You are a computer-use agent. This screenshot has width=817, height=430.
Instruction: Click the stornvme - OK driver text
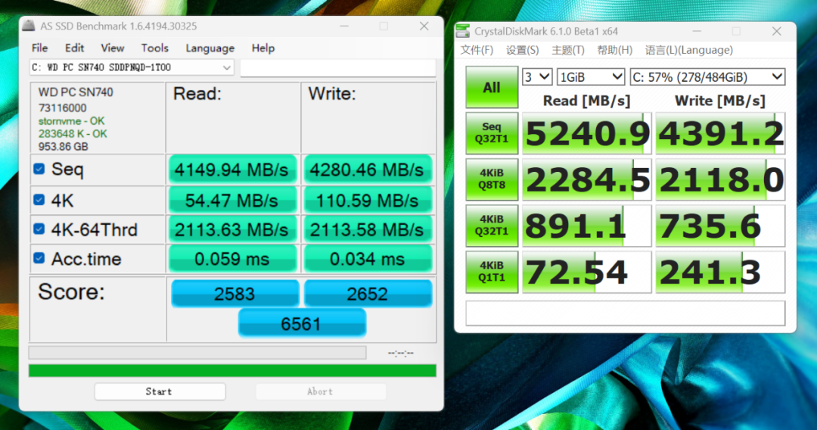coord(71,121)
